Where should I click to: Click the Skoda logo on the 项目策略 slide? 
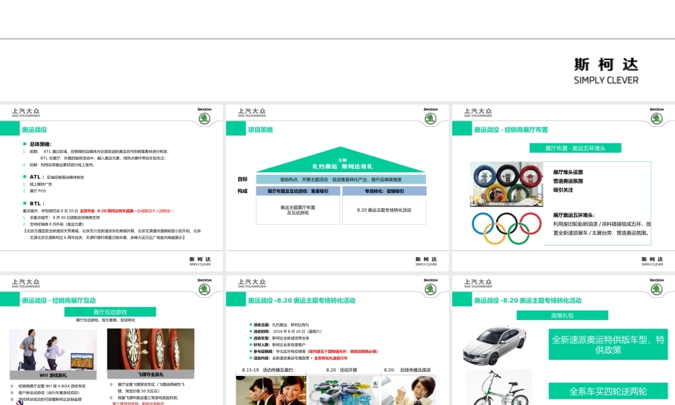[x=431, y=117]
